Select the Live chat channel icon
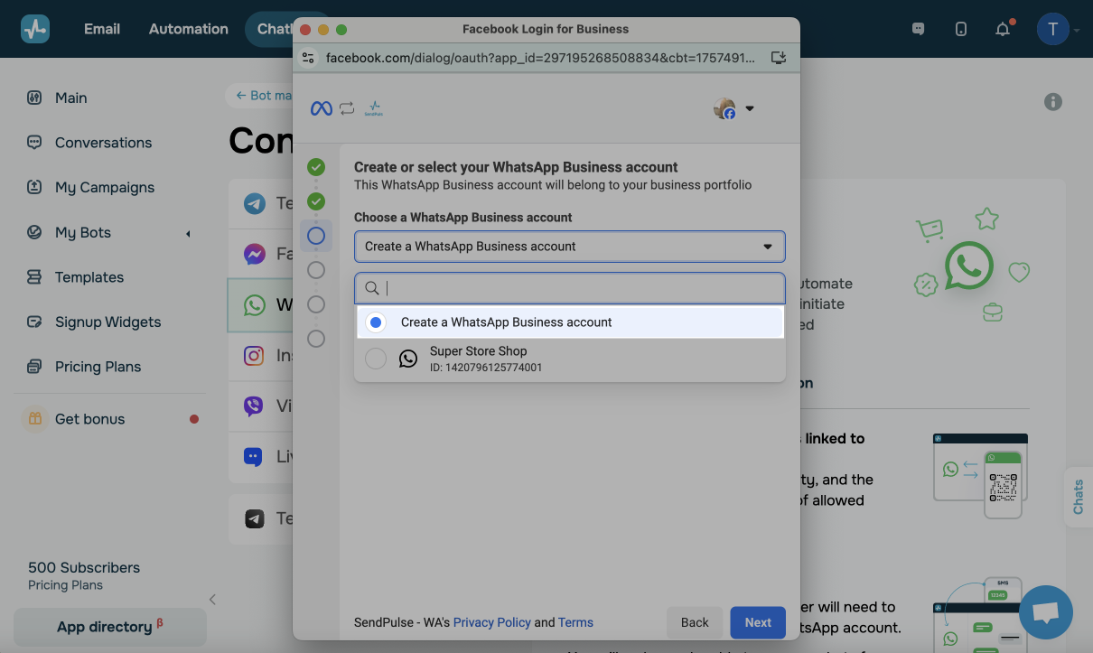This screenshot has height=653, width=1093. pos(255,456)
